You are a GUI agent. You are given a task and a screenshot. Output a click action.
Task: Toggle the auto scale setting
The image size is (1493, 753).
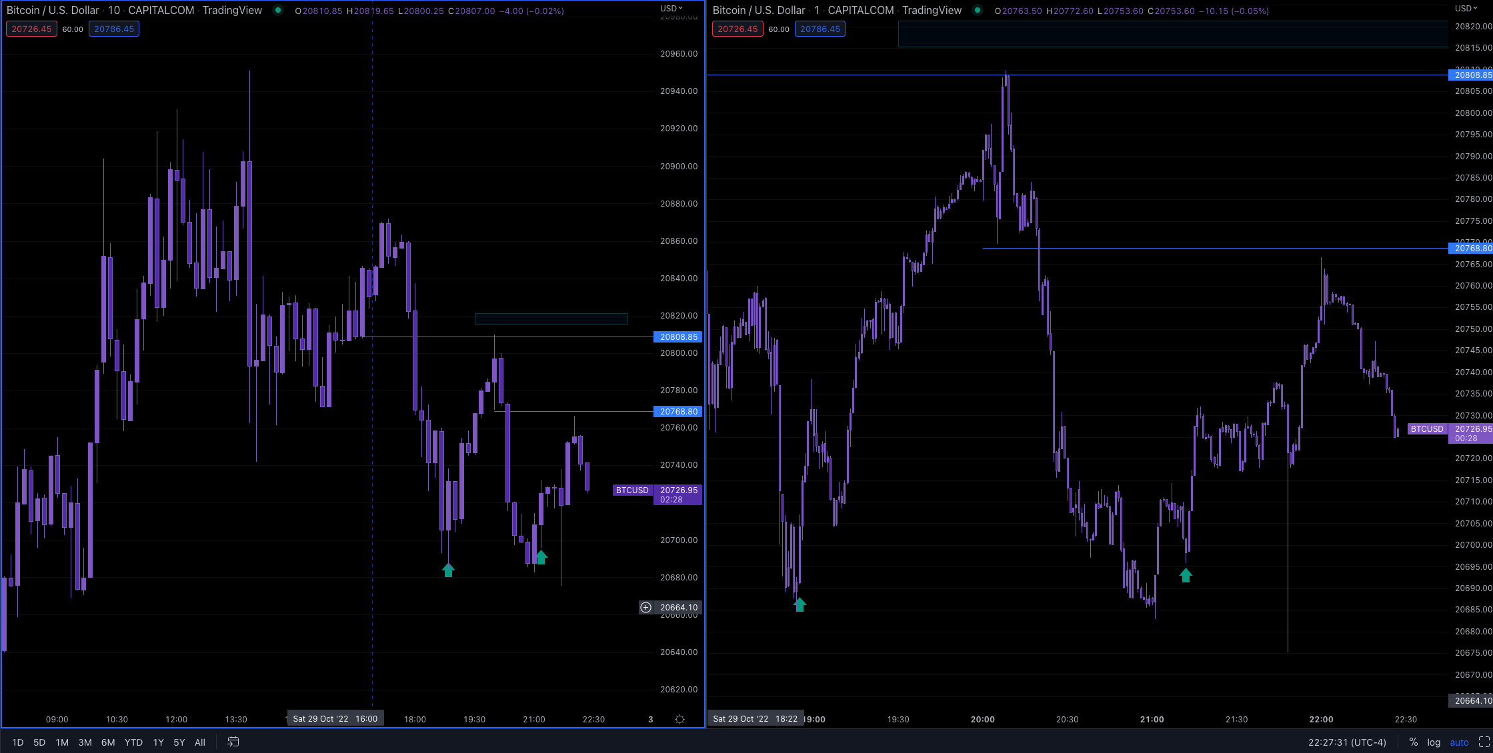[1459, 742]
